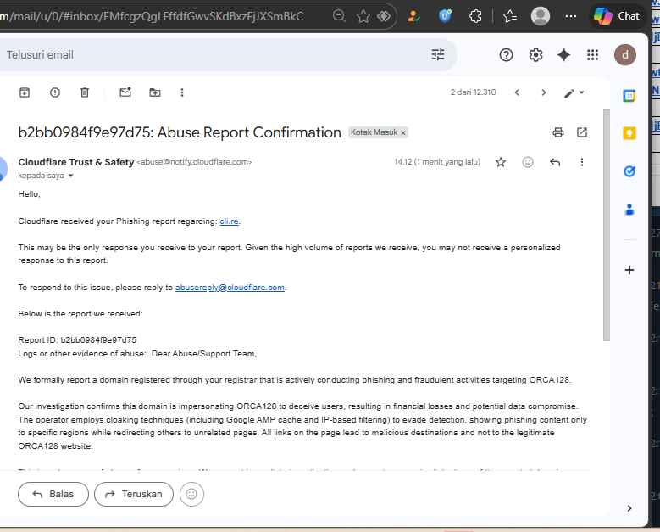Click the sender name Cloudflare Trust & Safety
The width and height of the screenshot is (660, 532).
point(75,162)
